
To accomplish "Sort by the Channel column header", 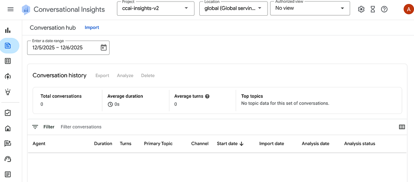I will click(200, 144).
